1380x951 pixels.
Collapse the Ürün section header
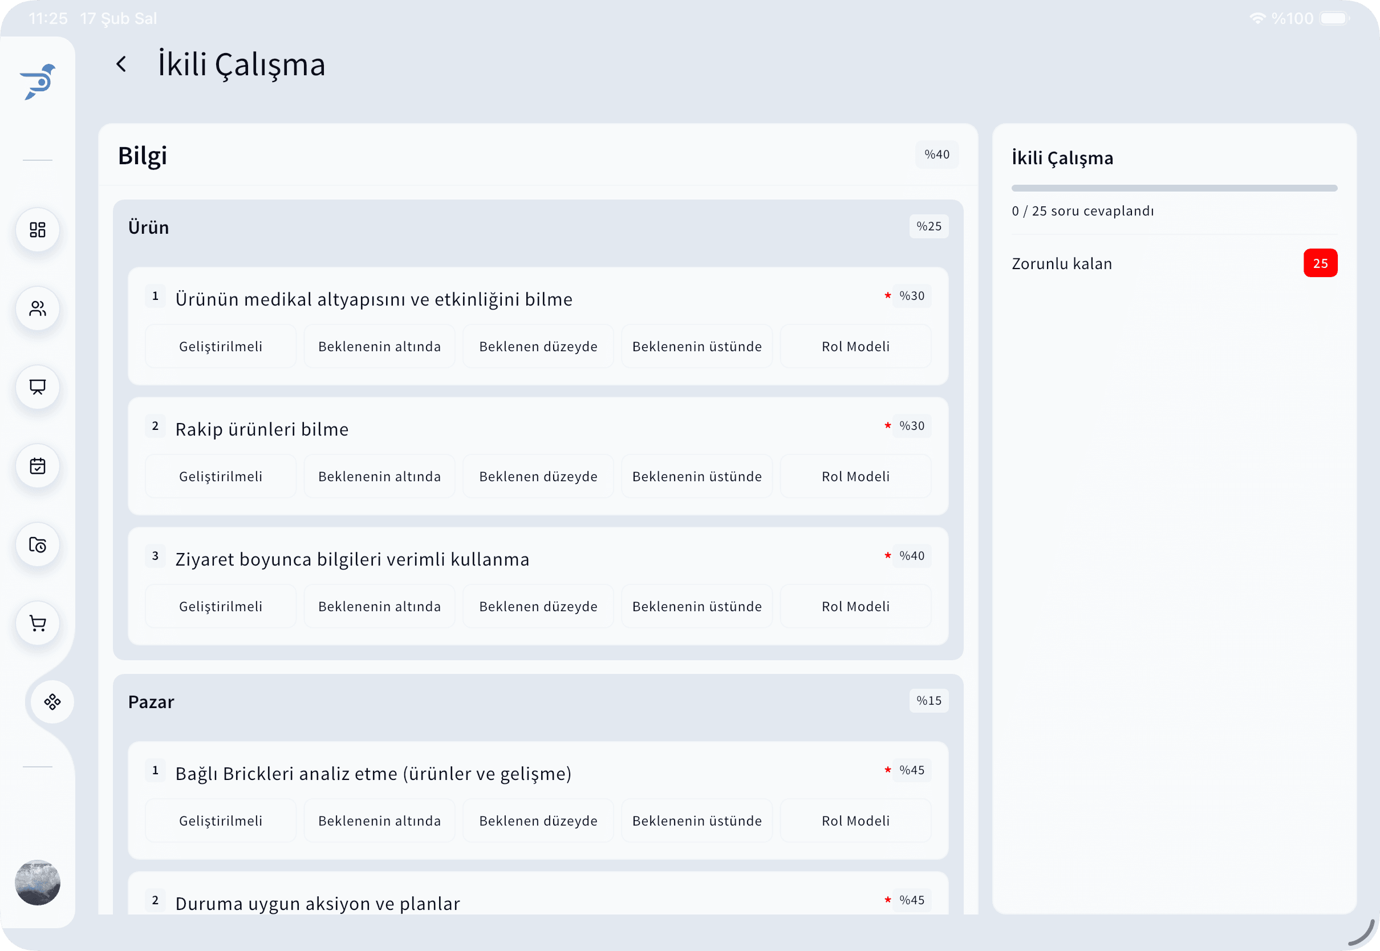coord(148,226)
